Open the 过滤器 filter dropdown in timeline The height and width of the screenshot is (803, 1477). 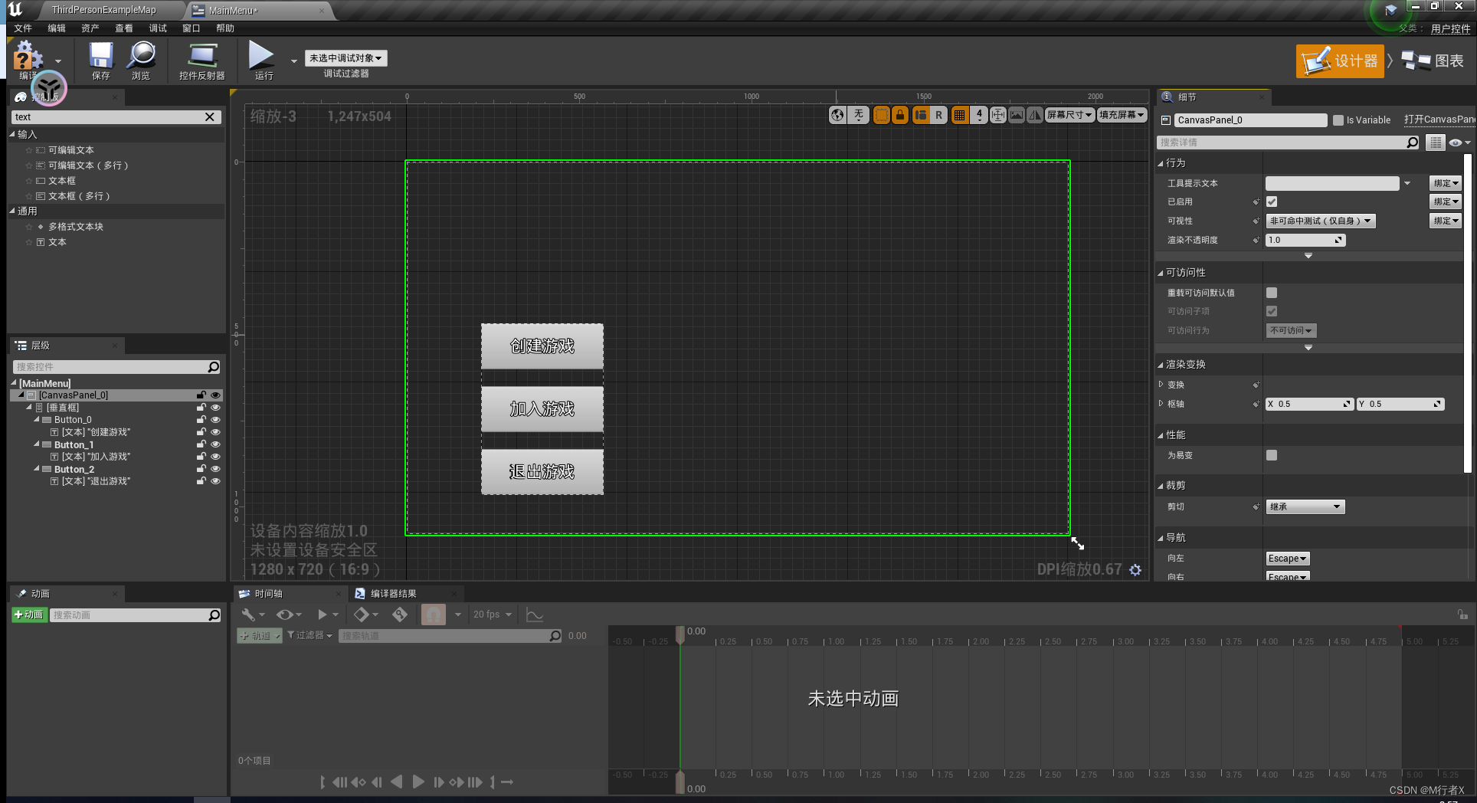309,636
